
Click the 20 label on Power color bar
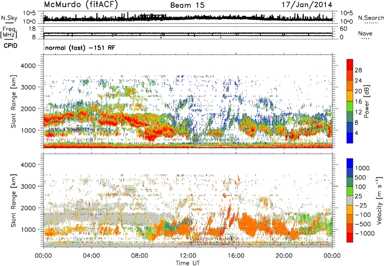[x=358, y=91]
